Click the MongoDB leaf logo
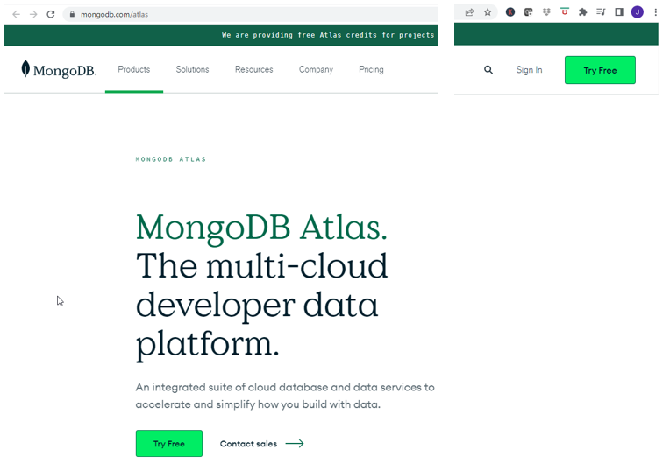Viewport: 663px width, 464px height. (x=59, y=69)
